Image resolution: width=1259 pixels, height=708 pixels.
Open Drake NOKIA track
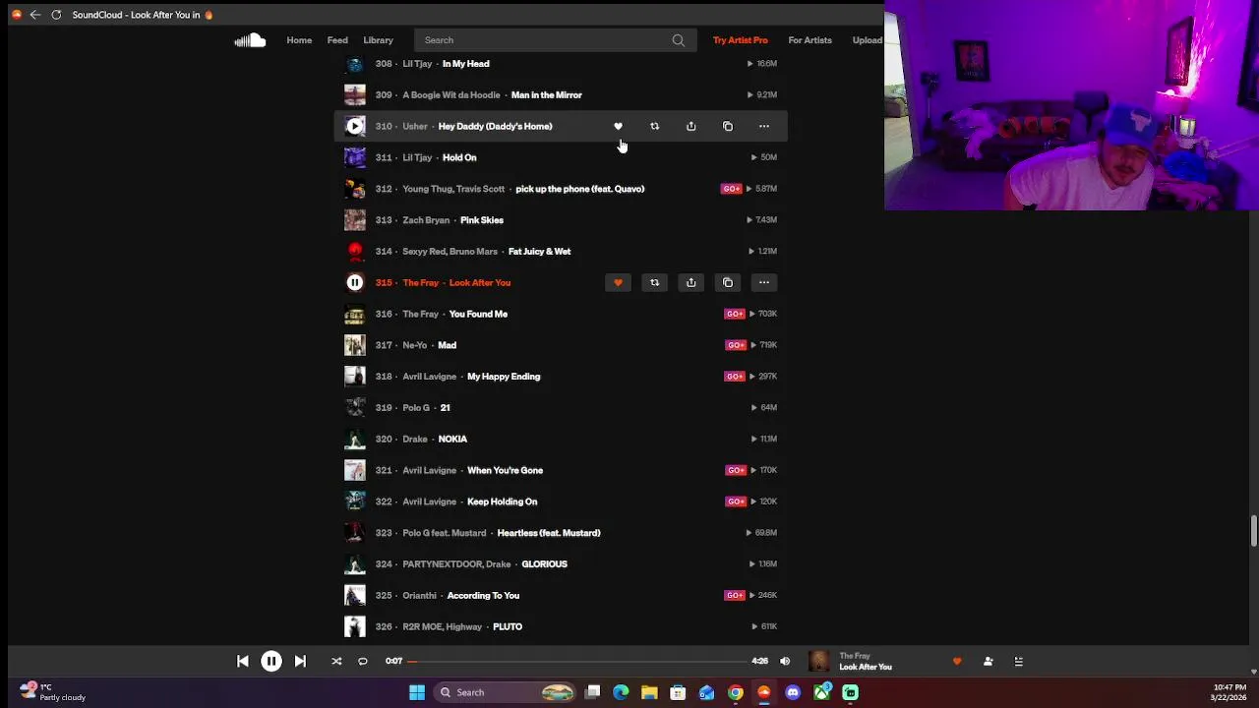coord(452,440)
